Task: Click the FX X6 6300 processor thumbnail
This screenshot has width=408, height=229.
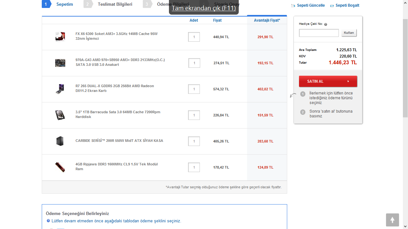Action: [60, 37]
